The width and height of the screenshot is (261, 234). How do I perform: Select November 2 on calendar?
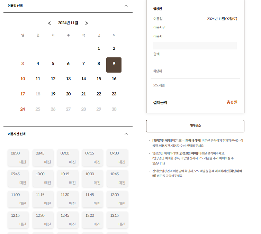click(114, 48)
